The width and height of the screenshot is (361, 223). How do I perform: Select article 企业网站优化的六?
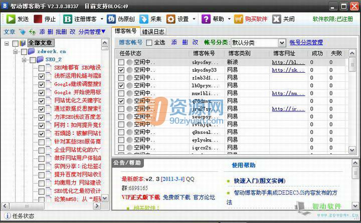pos(77,150)
